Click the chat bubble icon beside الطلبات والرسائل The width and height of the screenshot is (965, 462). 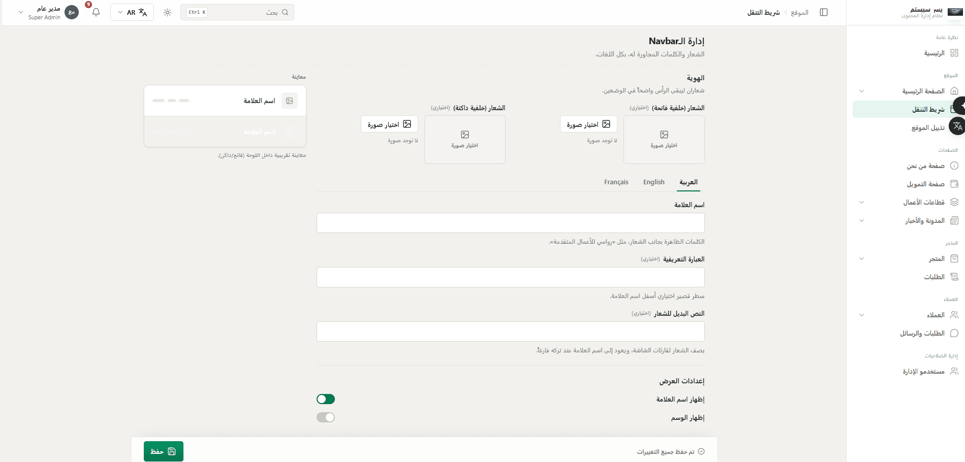click(x=954, y=333)
